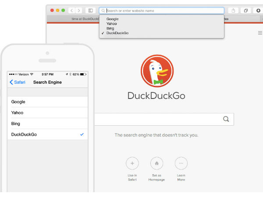Open the DuckDuckGo hamburger menu icon
The image size is (263, 197).
pyautogui.click(x=260, y=33)
